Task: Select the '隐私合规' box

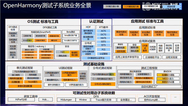Action: click(x=62, y=56)
